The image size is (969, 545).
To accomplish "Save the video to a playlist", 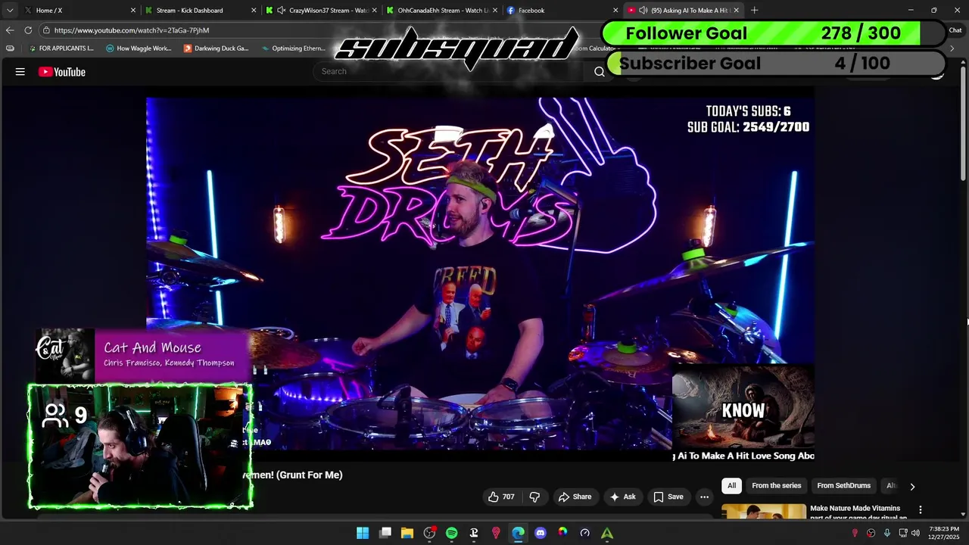I will coord(668,497).
